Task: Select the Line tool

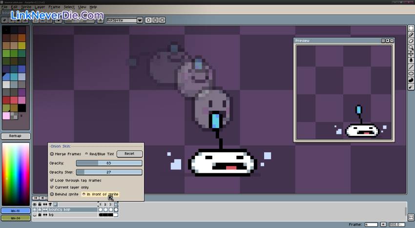Action: click(x=411, y=67)
